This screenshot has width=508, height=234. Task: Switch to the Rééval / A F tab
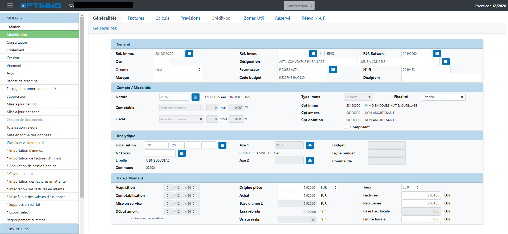pyautogui.click(x=313, y=18)
